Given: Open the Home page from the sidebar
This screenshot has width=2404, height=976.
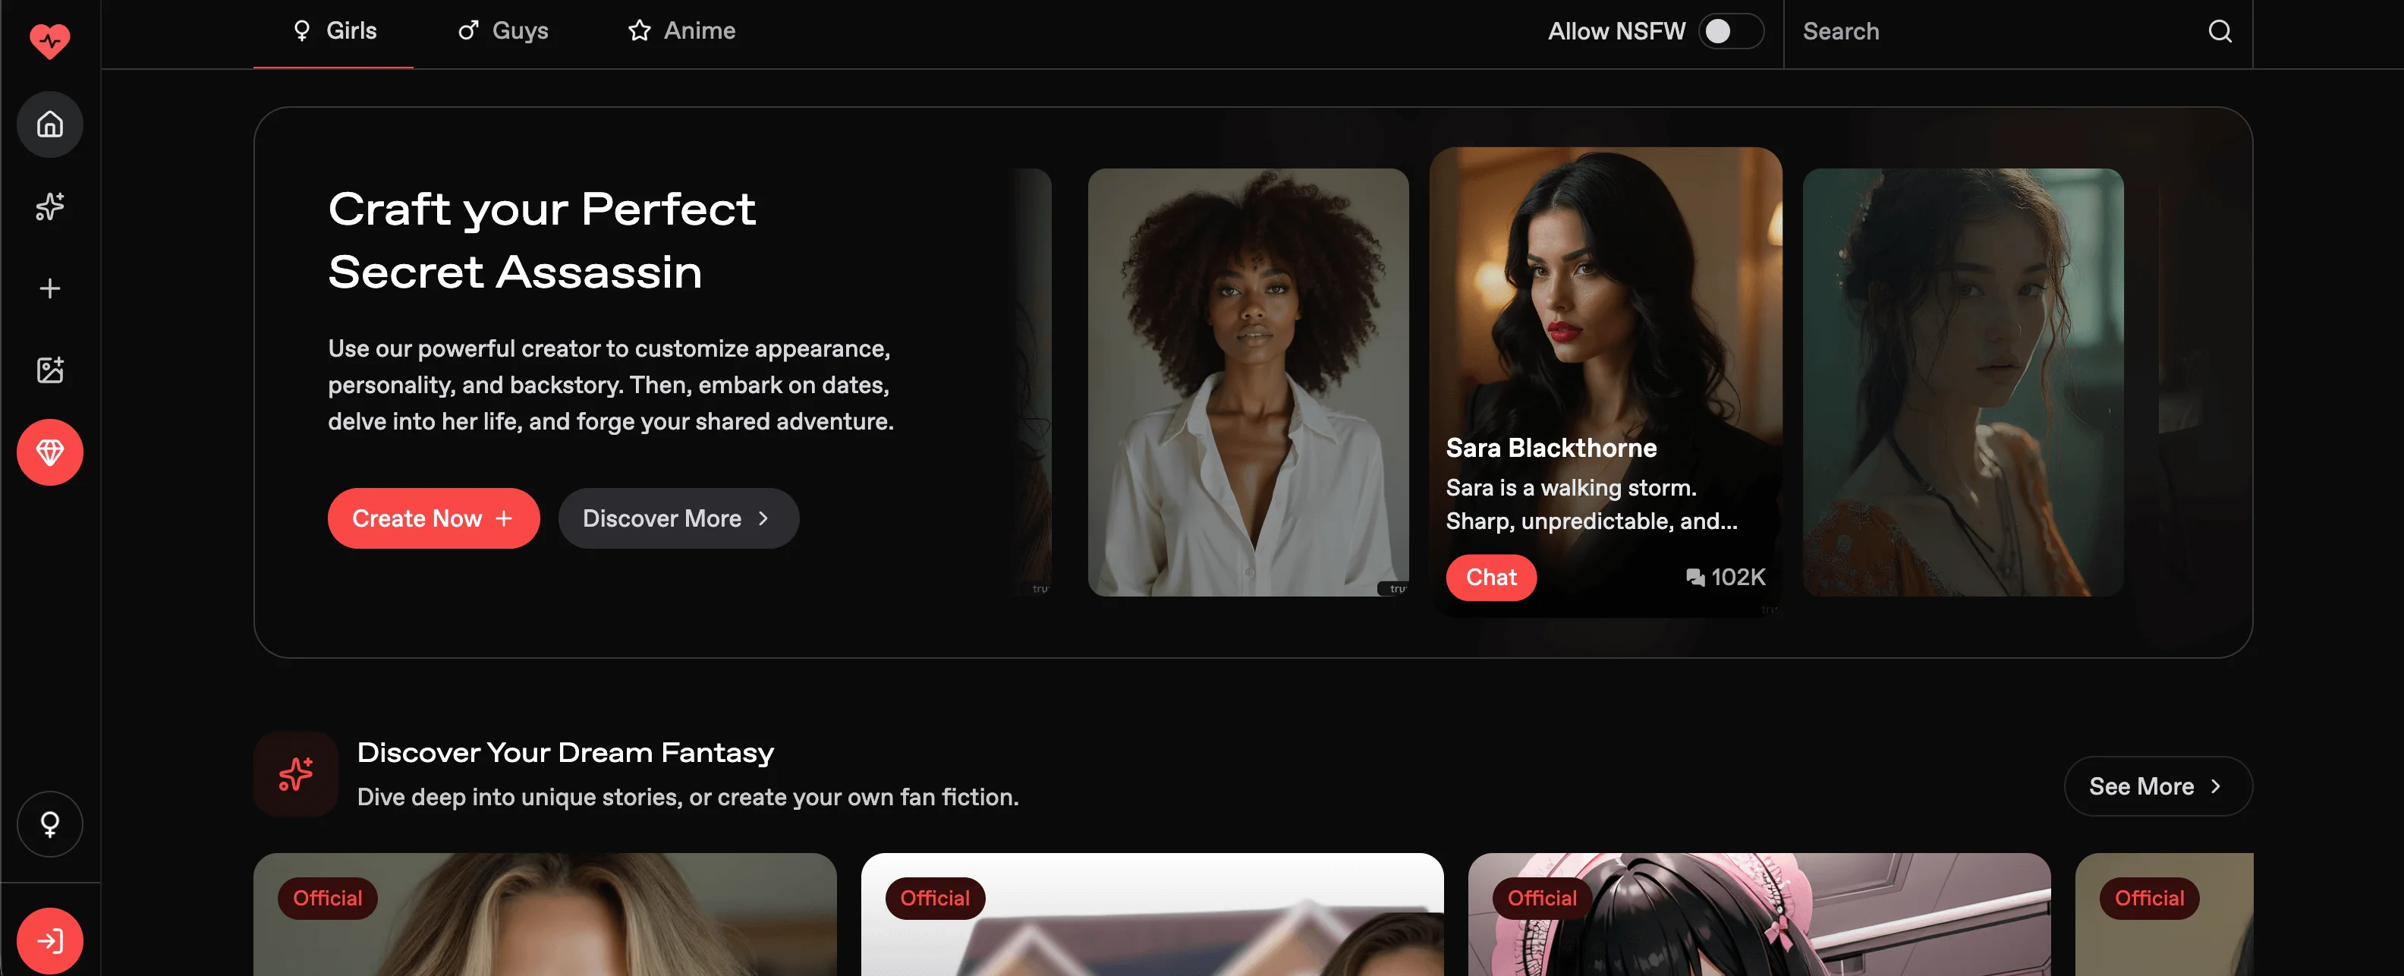Looking at the screenshot, I should click(x=49, y=124).
